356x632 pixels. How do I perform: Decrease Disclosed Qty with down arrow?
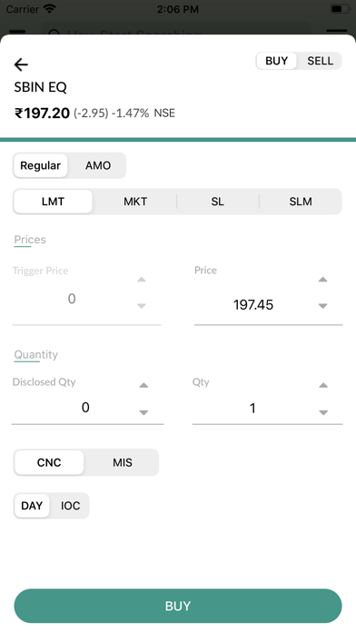[x=143, y=412]
